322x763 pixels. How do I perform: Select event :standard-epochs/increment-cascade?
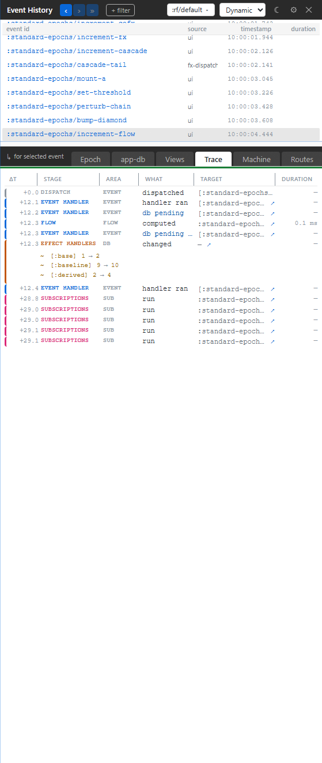(161, 51)
